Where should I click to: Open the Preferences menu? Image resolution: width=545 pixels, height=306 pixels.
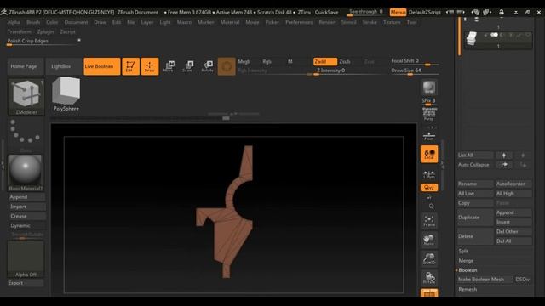click(x=299, y=22)
